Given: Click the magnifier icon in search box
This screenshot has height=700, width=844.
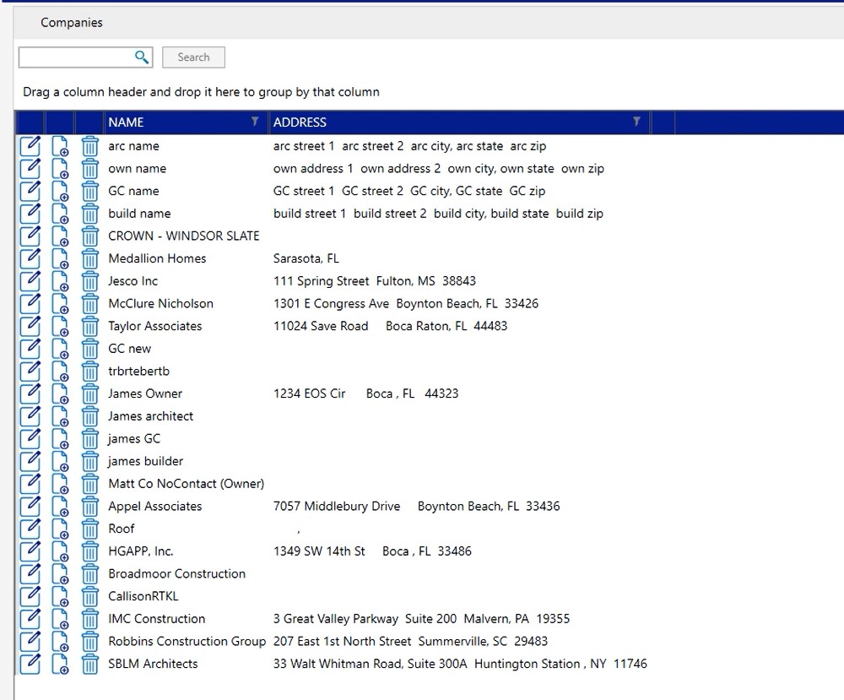Looking at the screenshot, I should click(x=141, y=57).
